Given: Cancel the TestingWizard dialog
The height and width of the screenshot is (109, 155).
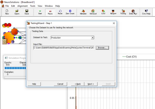Looking at the screenshot, I should (x=60, y=84).
